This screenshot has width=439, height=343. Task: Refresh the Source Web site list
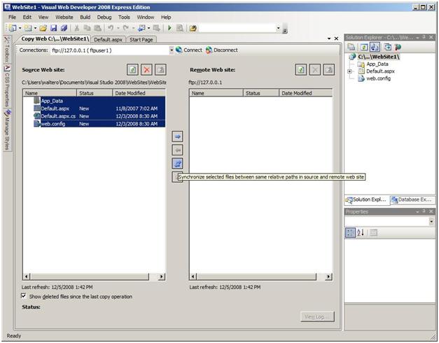click(132, 70)
